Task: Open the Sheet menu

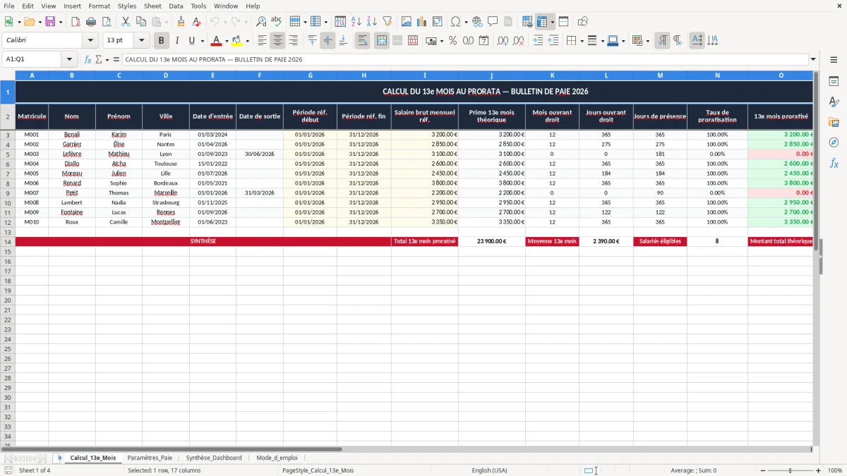Action: pos(152,6)
